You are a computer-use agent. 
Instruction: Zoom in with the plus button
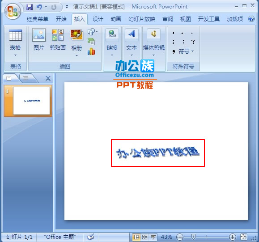click(233, 237)
